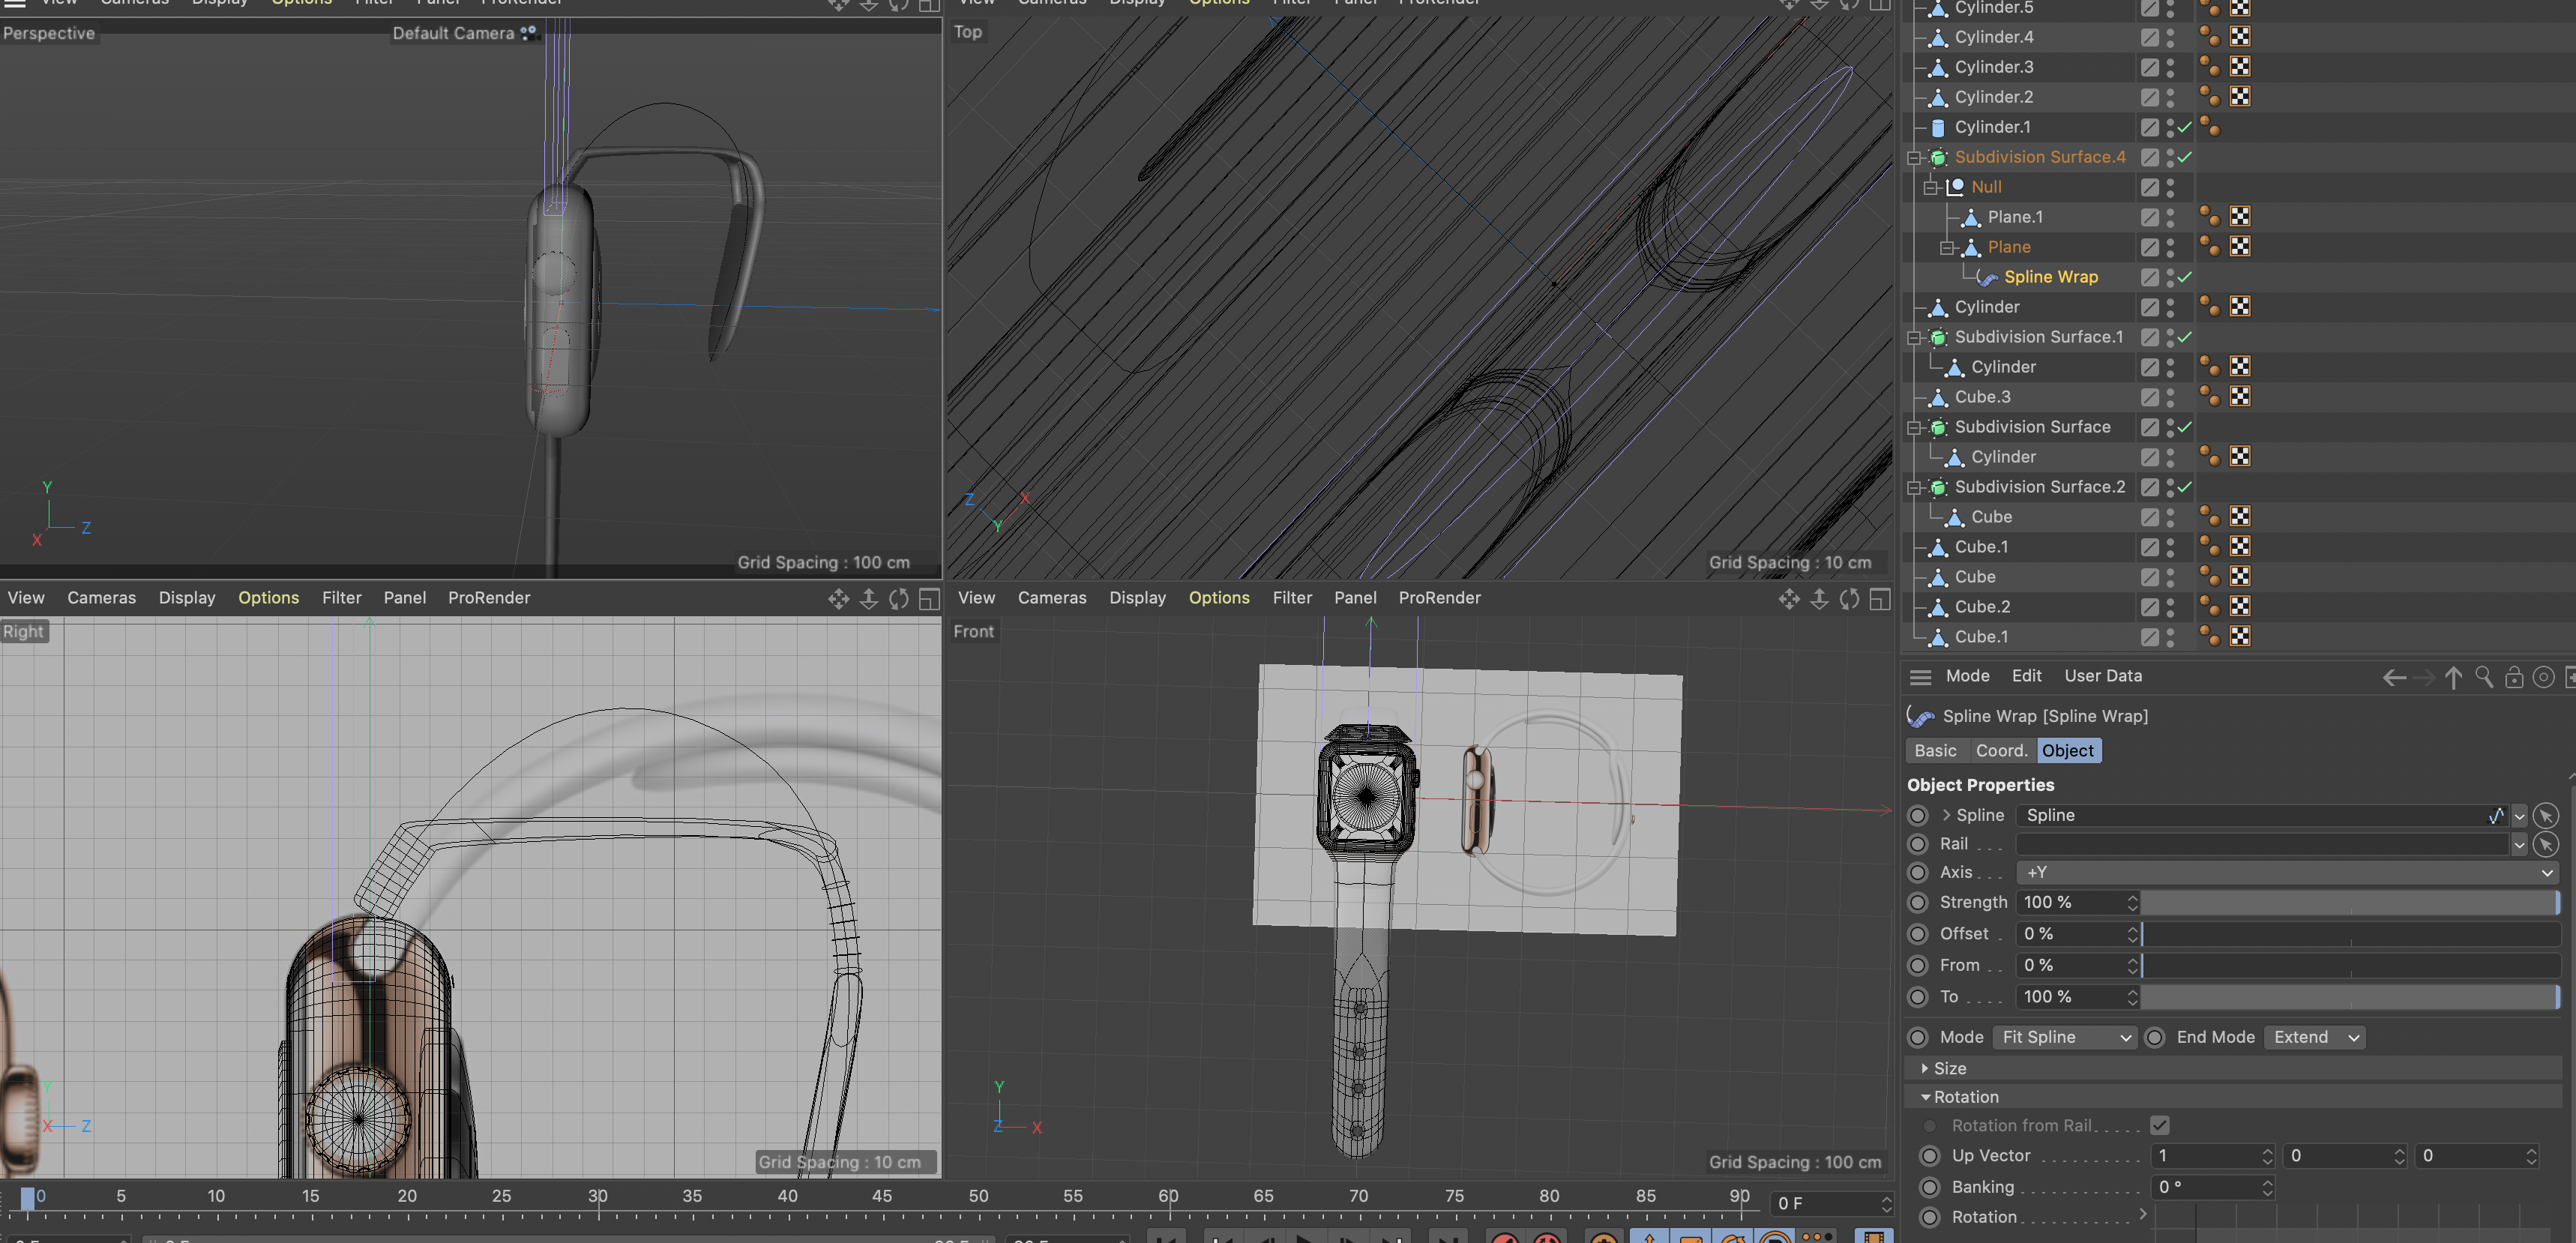This screenshot has height=1243, width=2576.
Task: Open the Options menu in the Right viewport
Action: coord(268,598)
